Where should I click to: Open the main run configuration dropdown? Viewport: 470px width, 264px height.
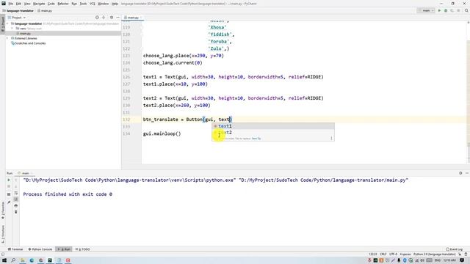(x=426, y=10)
